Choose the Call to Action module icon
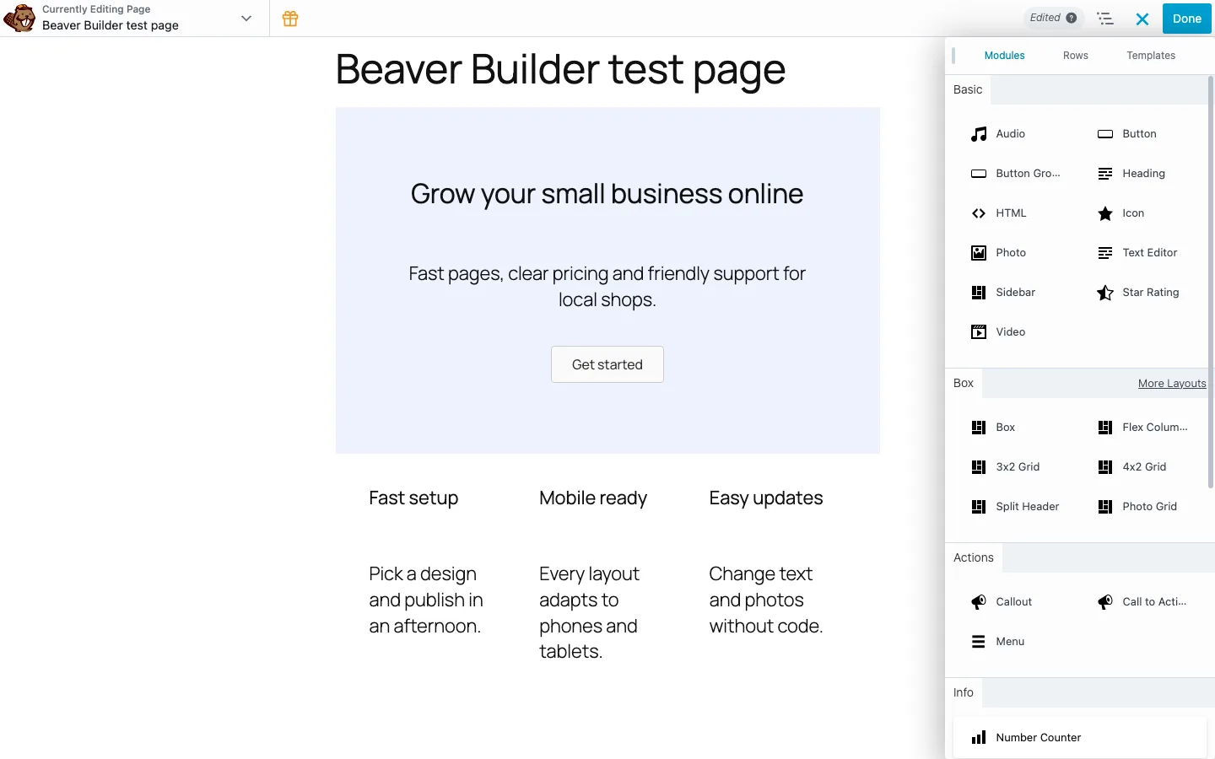This screenshot has width=1215, height=759. point(1105,602)
